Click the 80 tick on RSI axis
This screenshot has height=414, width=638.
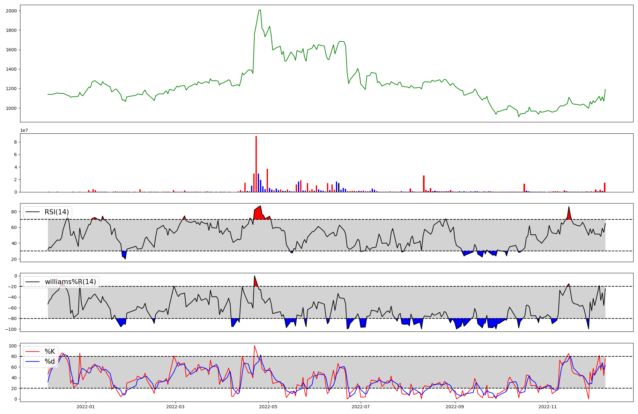pyautogui.click(x=15, y=212)
